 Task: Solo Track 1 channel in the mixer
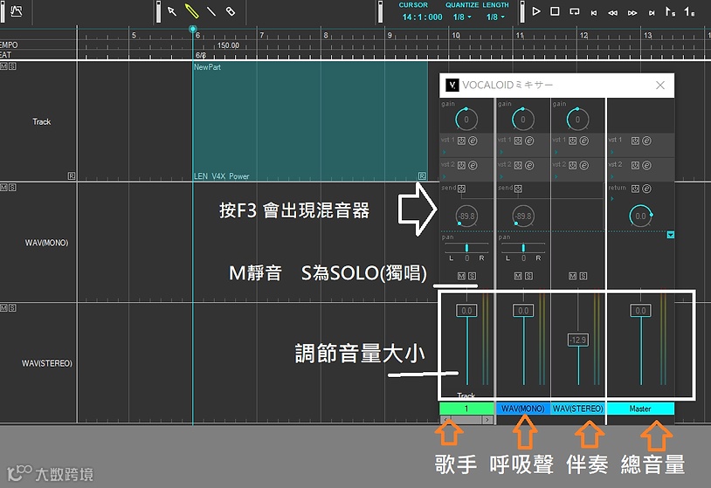(472, 276)
